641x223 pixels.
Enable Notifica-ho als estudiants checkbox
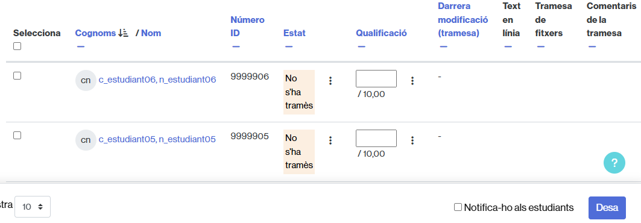[x=458, y=207]
